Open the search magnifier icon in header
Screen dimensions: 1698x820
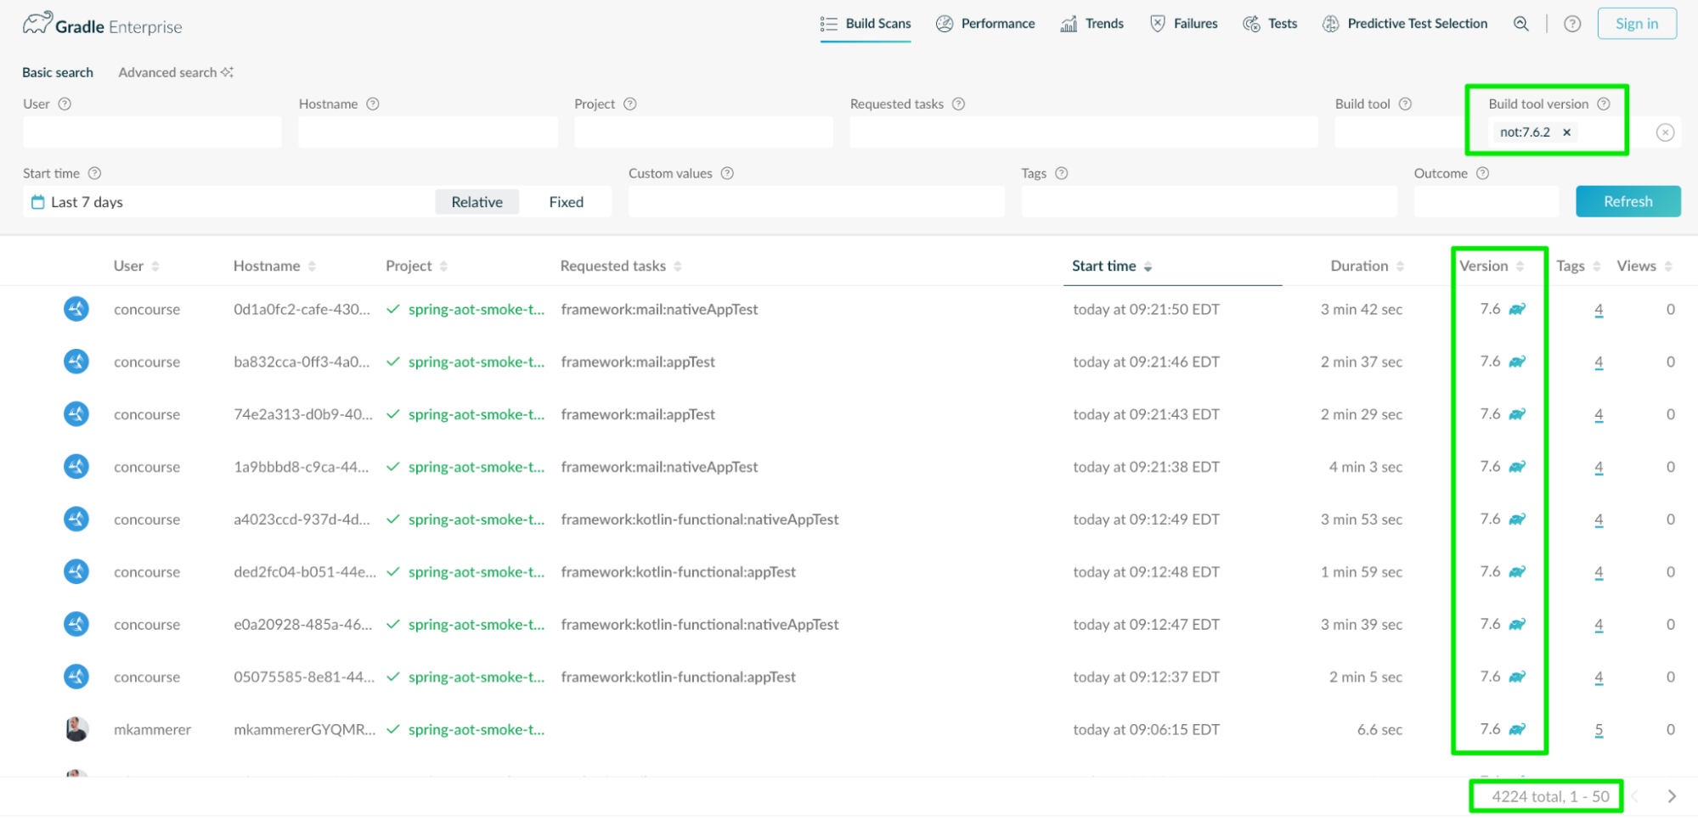point(1520,24)
